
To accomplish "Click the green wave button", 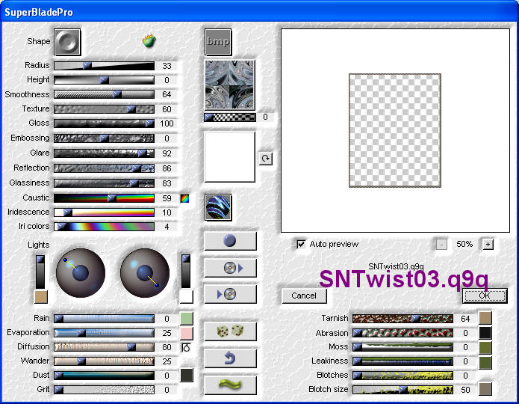I will click(230, 385).
